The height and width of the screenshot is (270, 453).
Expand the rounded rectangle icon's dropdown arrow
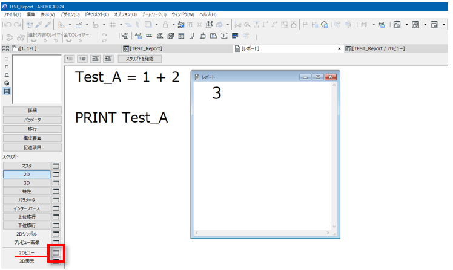coord(157,25)
